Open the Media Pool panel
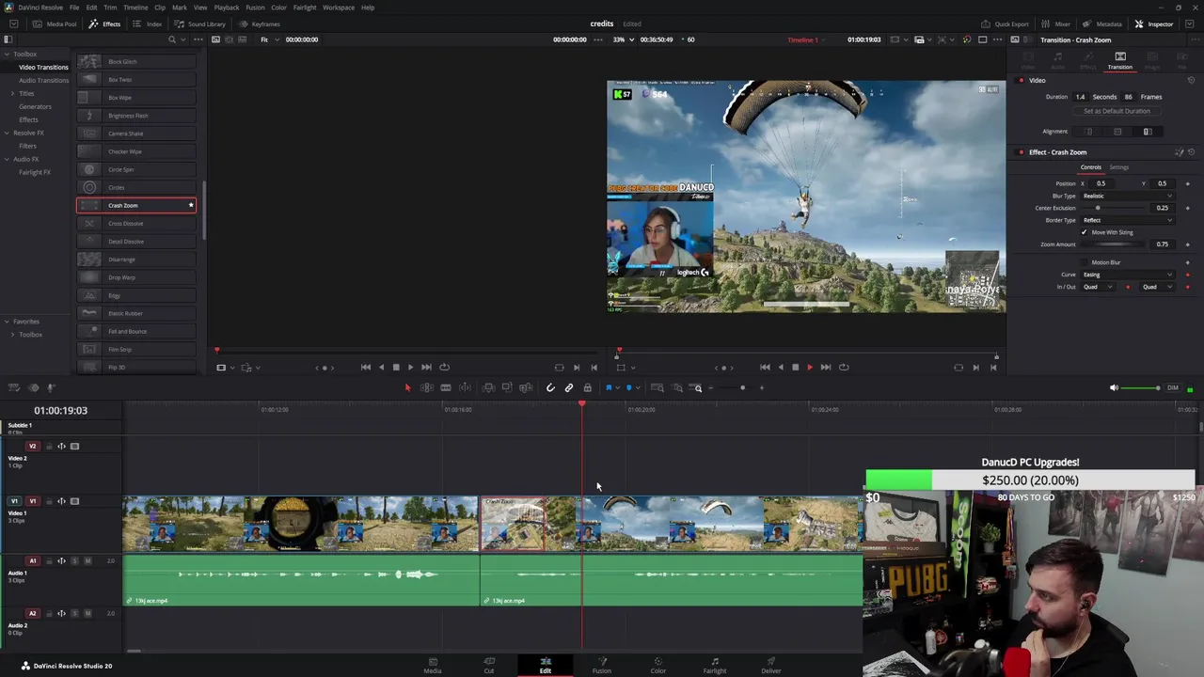The image size is (1204, 677). point(55,24)
